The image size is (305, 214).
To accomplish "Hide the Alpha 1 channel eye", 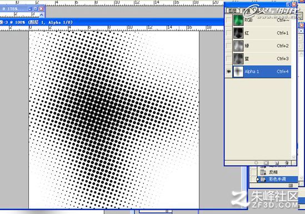I will point(229,72).
